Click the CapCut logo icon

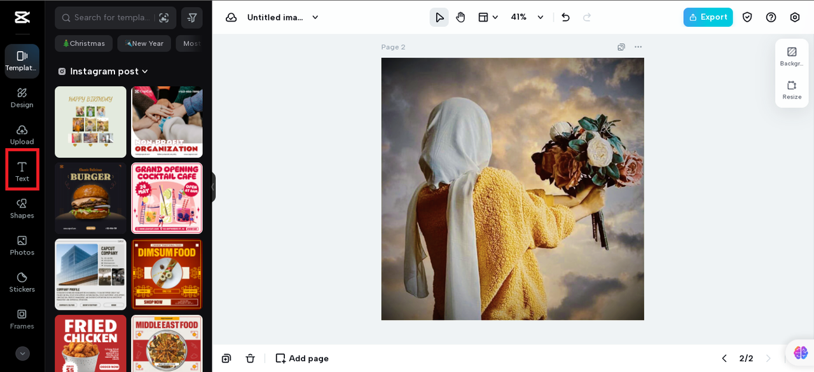click(22, 17)
